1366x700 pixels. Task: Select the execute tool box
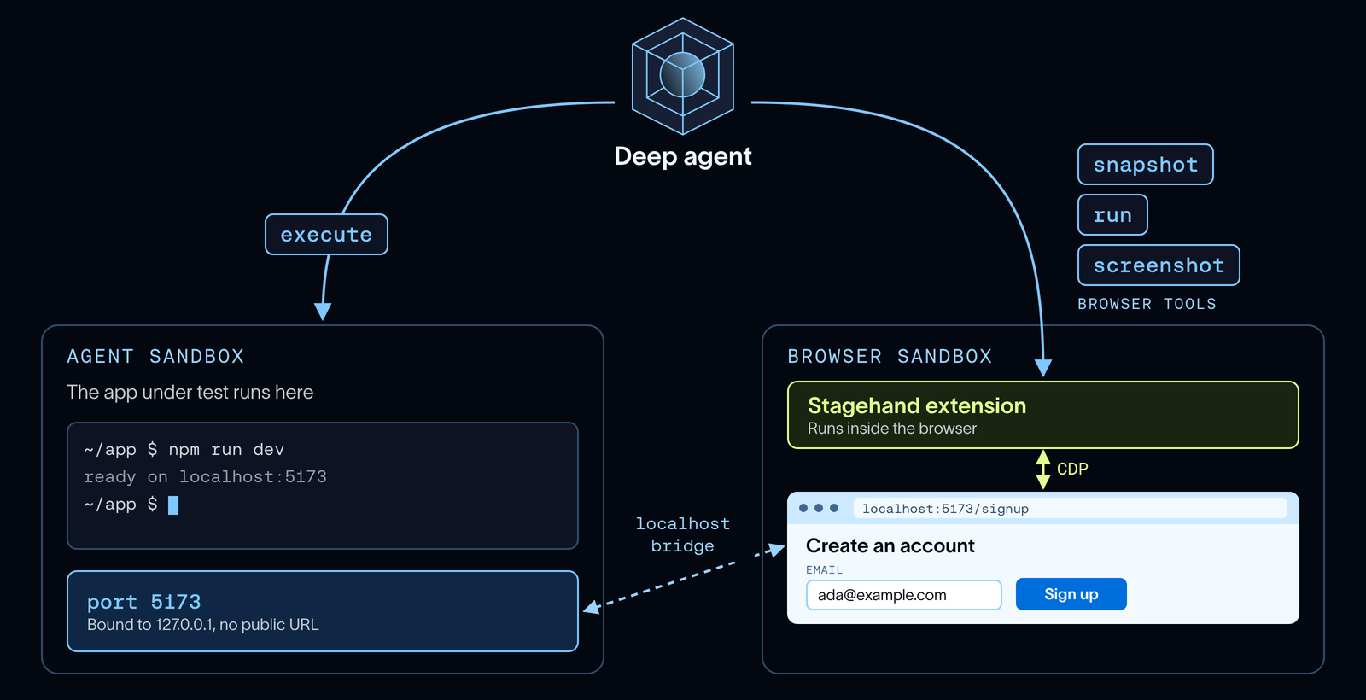tap(326, 234)
